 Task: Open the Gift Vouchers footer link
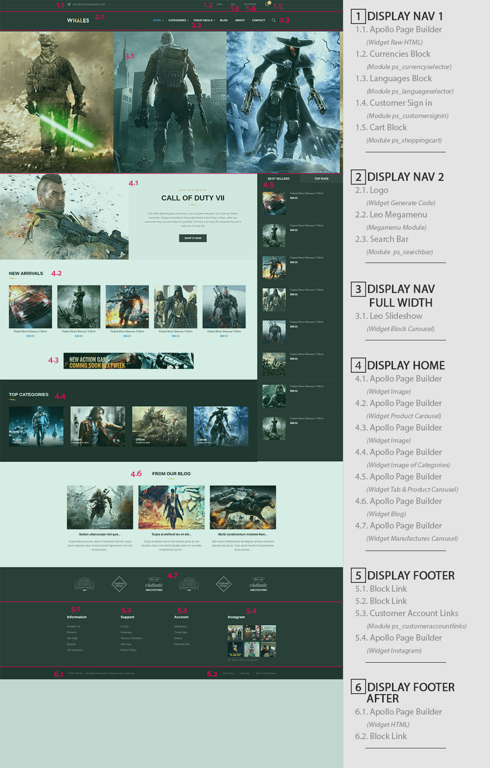coord(75,650)
